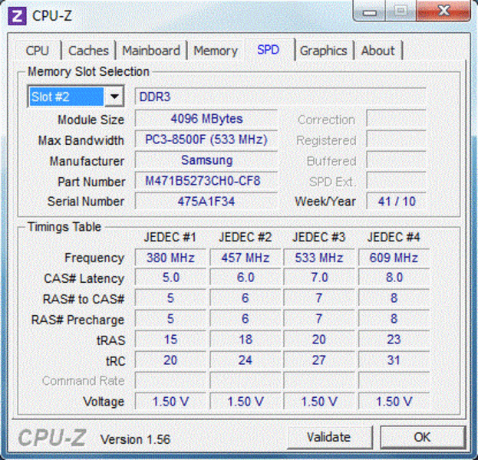Image resolution: width=478 pixels, height=460 pixels.
Task: Click the CAS# Latency 8.0 cell
Action: pyautogui.click(x=394, y=278)
